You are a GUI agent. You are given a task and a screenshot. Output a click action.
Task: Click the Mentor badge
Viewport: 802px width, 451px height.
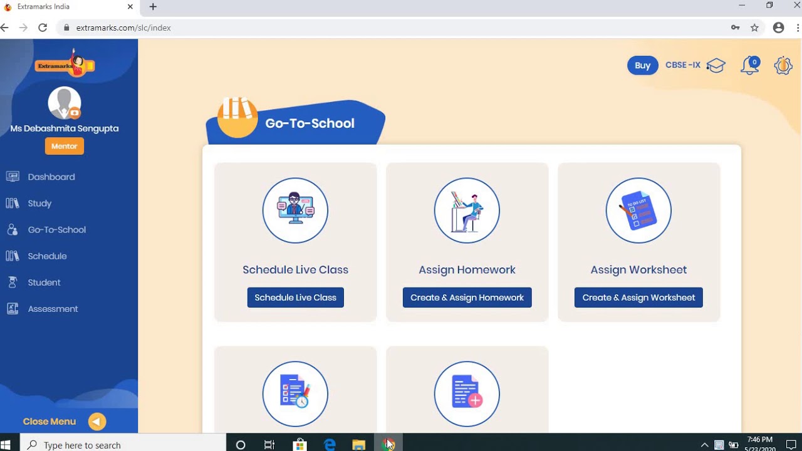[65, 146]
